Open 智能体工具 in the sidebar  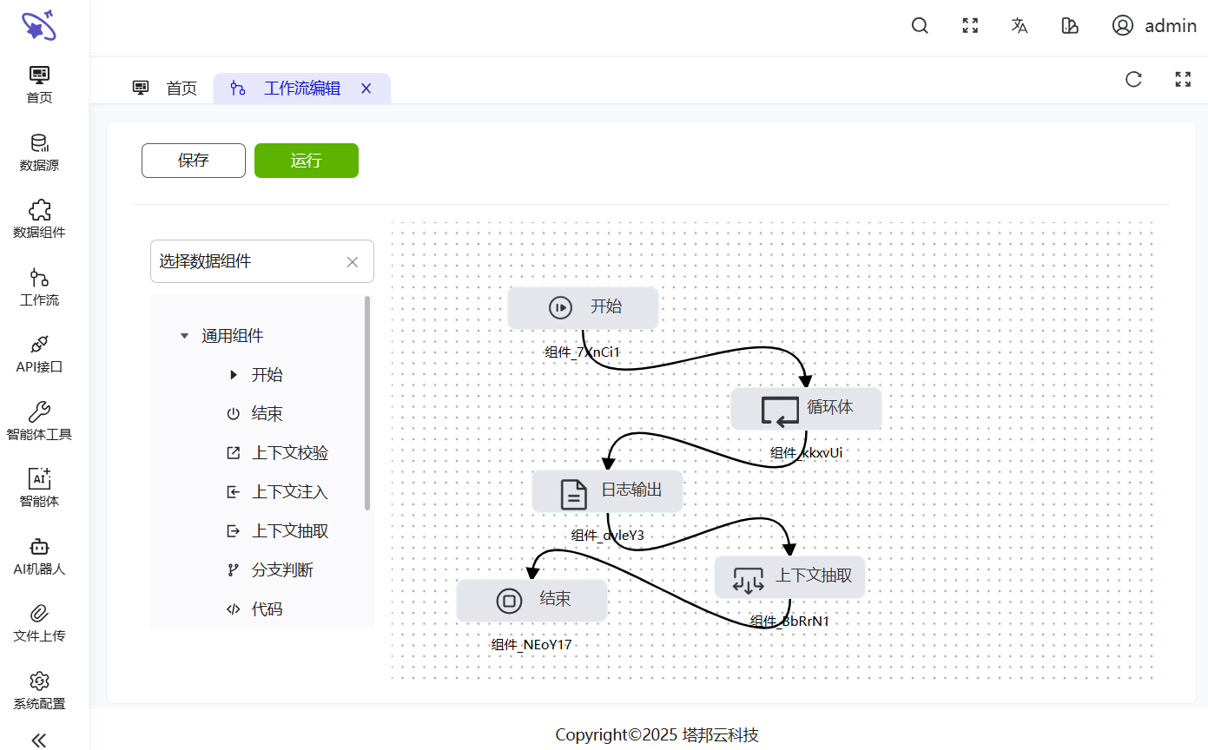tap(39, 422)
